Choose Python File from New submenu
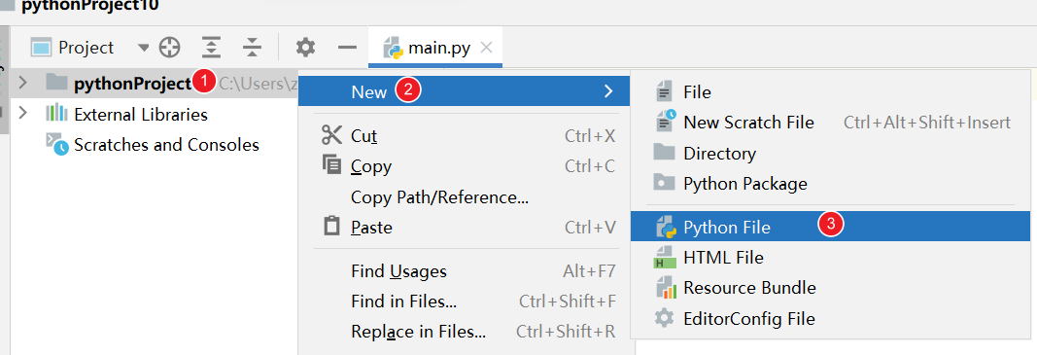This screenshot has height=355, width=1037. click(x=830, y=228)
